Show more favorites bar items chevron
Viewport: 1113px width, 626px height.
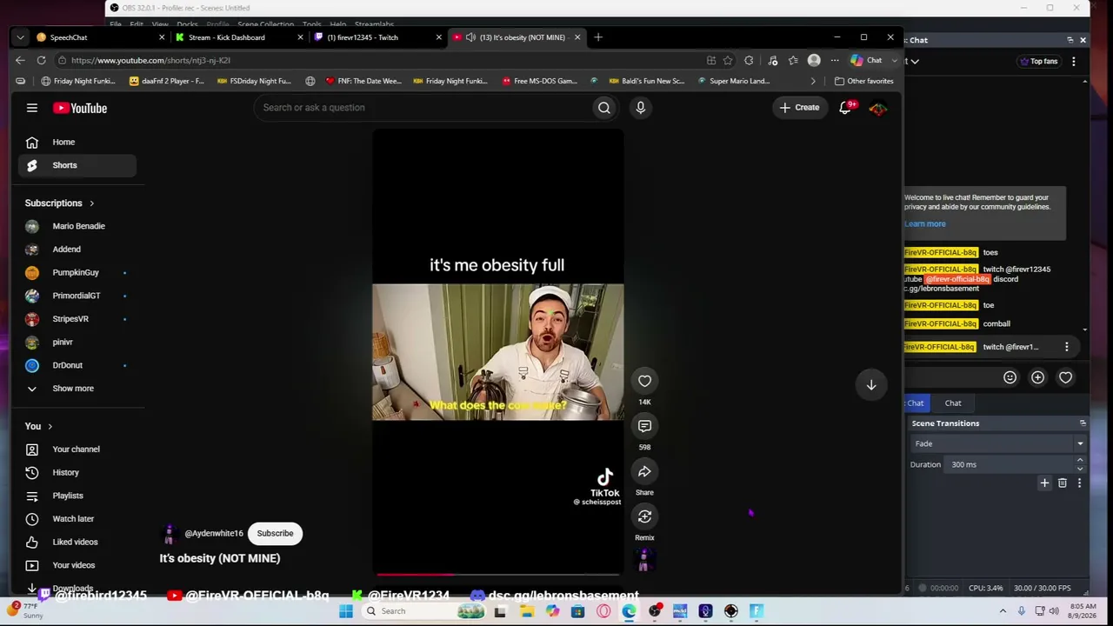point(813,81)
